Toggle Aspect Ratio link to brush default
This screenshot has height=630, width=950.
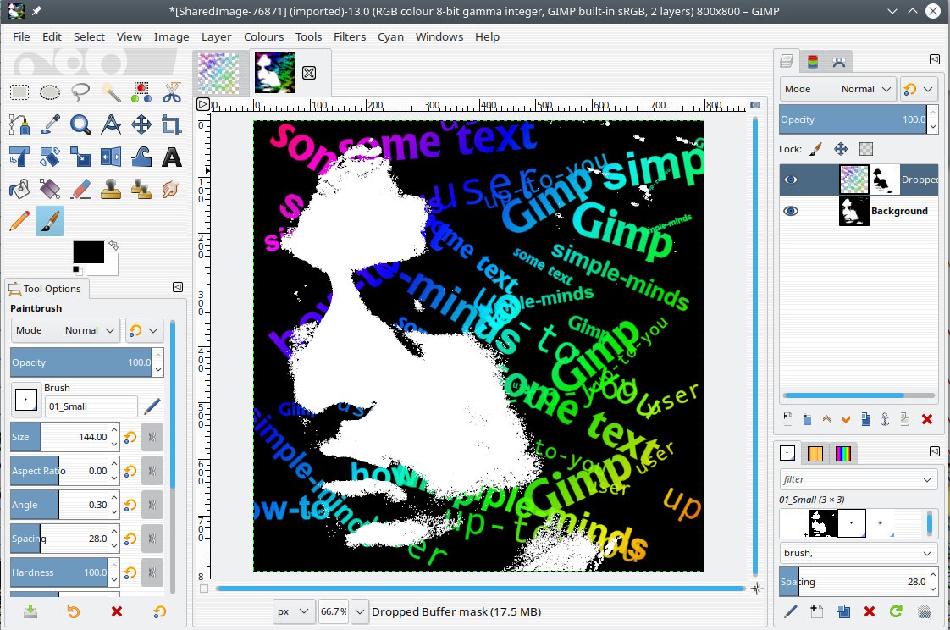152,471
